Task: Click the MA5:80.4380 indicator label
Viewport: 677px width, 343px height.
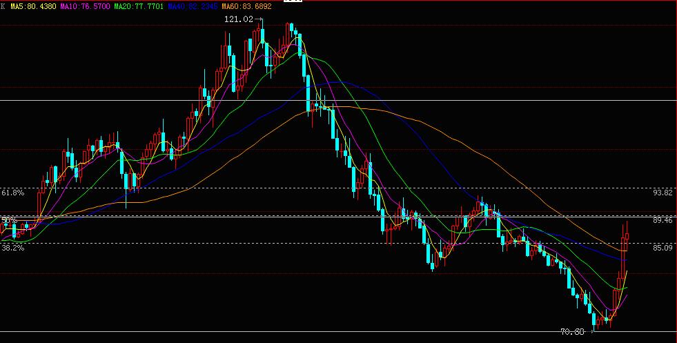Action: [33, 6]
